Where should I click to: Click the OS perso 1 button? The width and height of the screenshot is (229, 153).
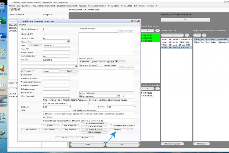(118, 129)
